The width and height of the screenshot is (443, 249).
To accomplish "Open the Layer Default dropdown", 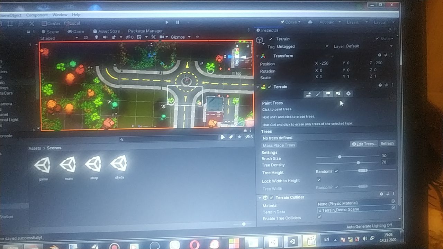I will (x=369, y=46).
